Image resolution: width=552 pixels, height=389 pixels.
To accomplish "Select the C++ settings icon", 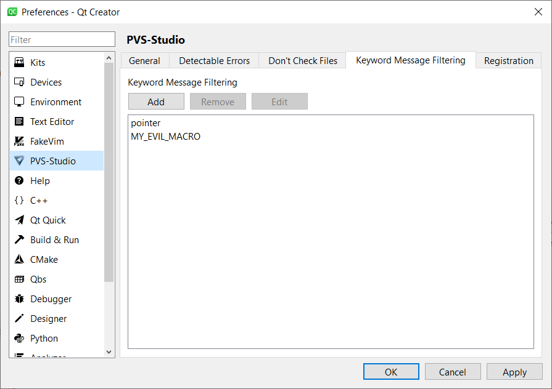I will coord(38,200).
